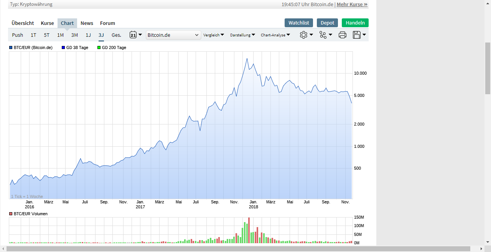The width and height of the screenshot is (491, 252).
Task: Print the chart with printer icon
Action: [x=343, y=35]
